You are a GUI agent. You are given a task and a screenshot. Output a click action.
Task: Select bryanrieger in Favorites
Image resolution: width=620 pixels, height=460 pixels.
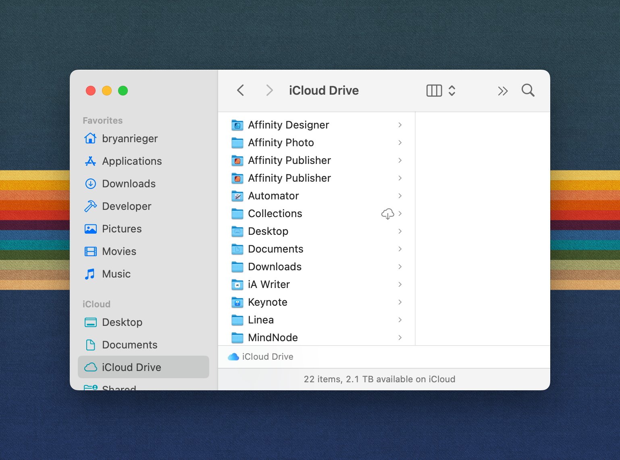[x=130, y=139]
